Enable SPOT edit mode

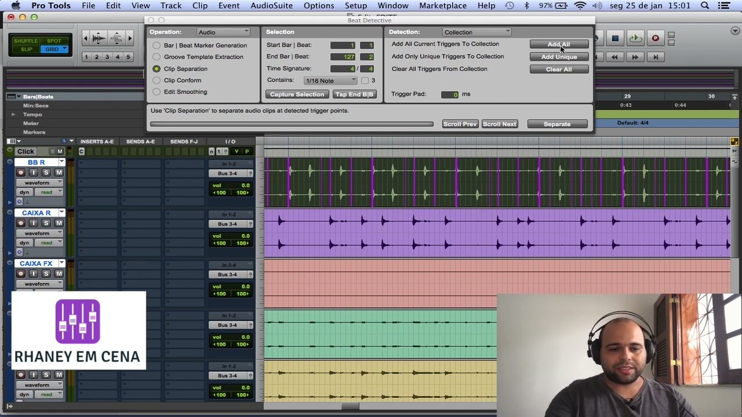(54, 41)
